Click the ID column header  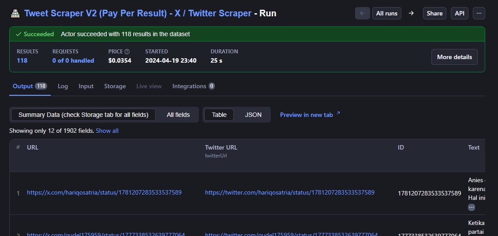(401, 147)
